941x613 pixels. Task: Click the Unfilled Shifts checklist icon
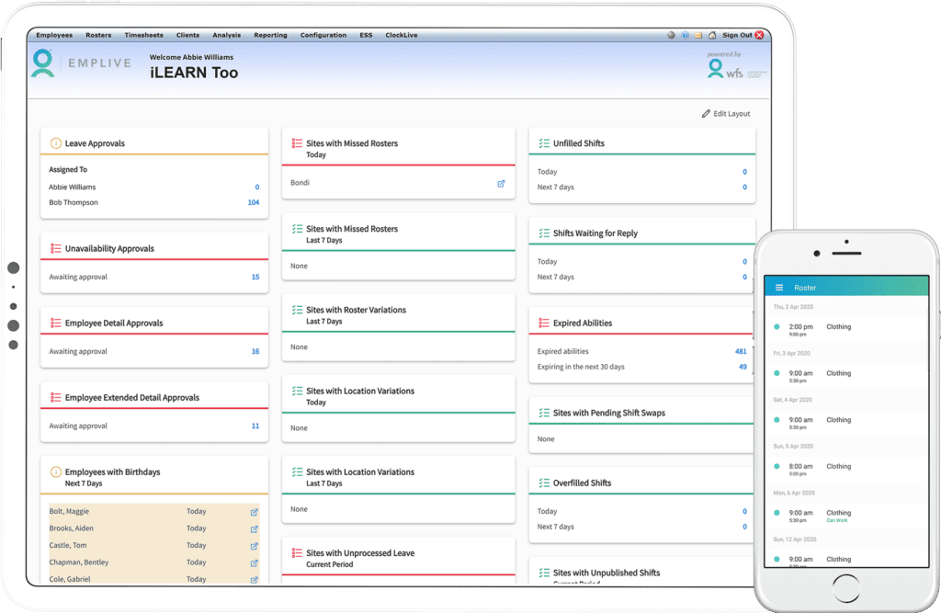544,142
